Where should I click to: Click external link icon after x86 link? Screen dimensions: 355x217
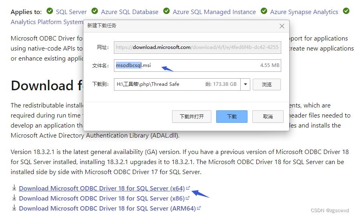click(x=187, y=198)
